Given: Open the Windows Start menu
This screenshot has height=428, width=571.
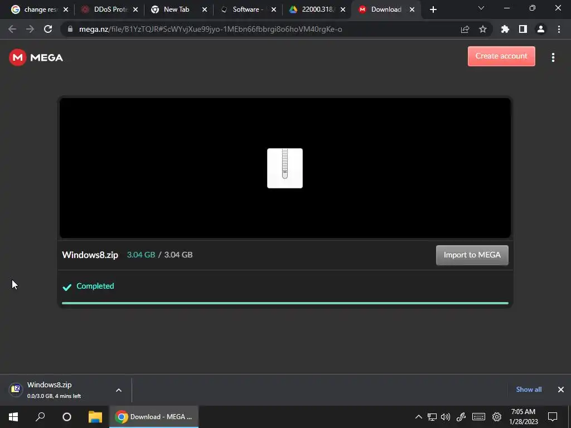Looking at the screenshot, I should 13,417.
